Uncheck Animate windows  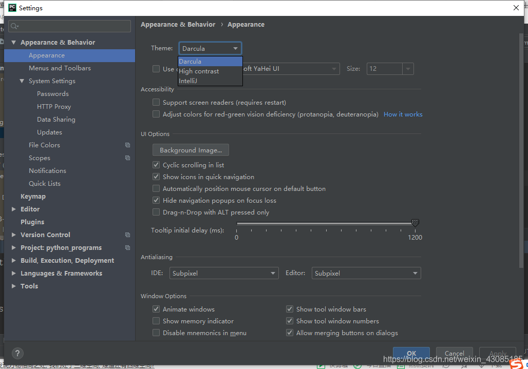pyautogui.click(x=156, y=309)
